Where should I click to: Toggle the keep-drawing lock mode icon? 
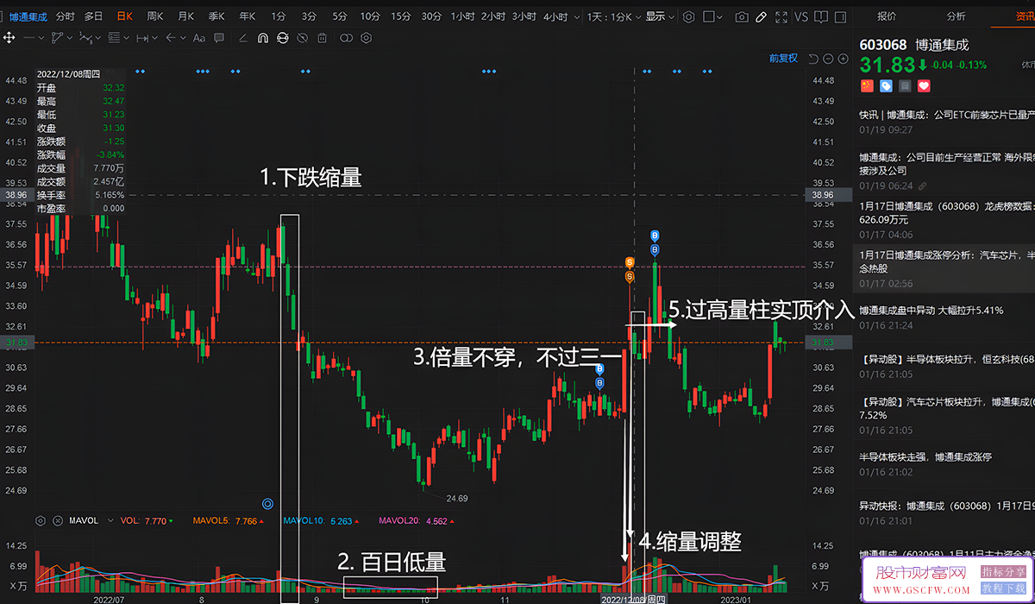pos(282,37)
